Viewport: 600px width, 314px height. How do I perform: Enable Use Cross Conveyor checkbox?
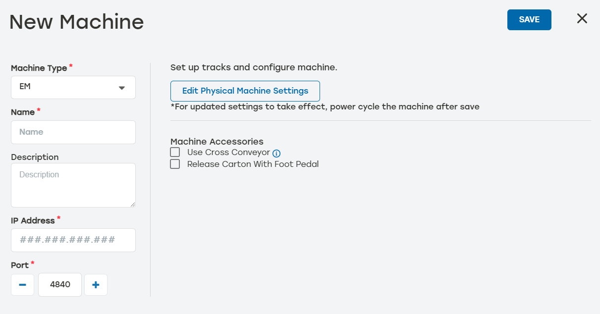pos(175,152)
